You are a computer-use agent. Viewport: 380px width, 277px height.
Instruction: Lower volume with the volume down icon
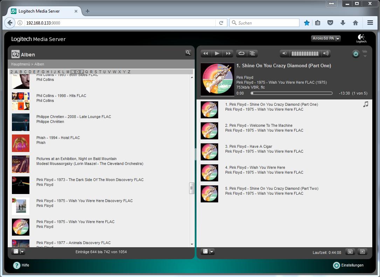coord(285,54)
